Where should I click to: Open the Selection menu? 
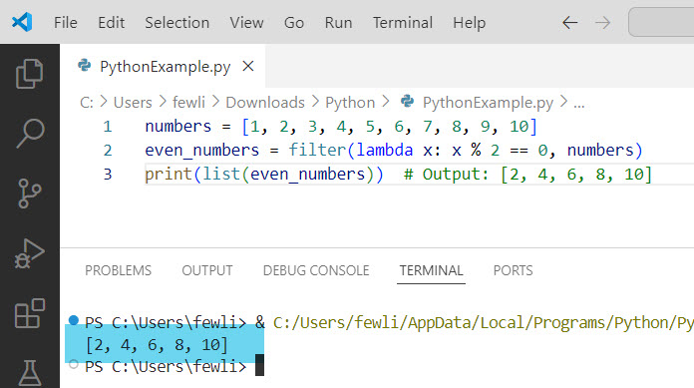coord(177,23)
